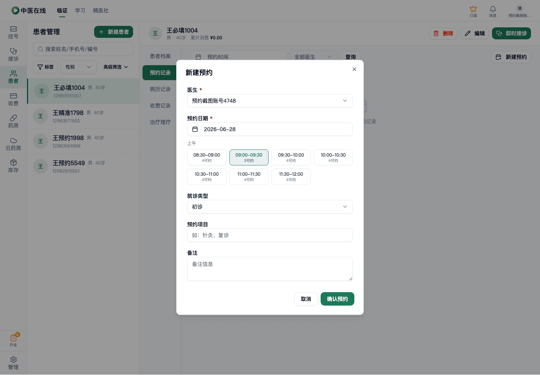This screenshot has width=540, height=375.
Task: Click the 取消 cancel button
Action: click(x=306, y=299)
